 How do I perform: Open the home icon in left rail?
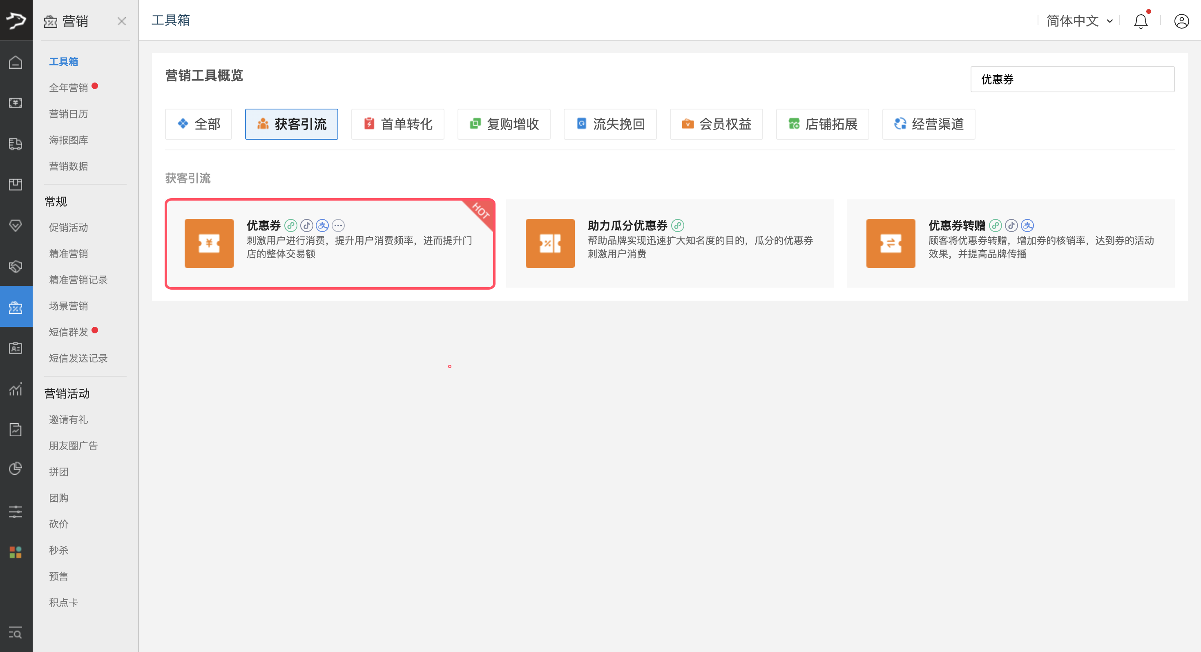[x=16, y=62]
